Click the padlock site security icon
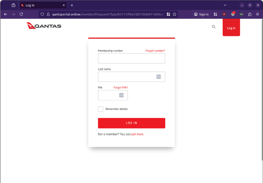Image resolution: width=263 pixels, height=183 pixels. point(48,14)
